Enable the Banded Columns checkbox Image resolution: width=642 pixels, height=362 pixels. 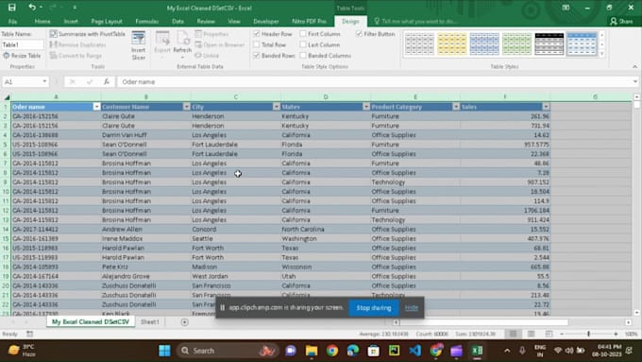303,56
